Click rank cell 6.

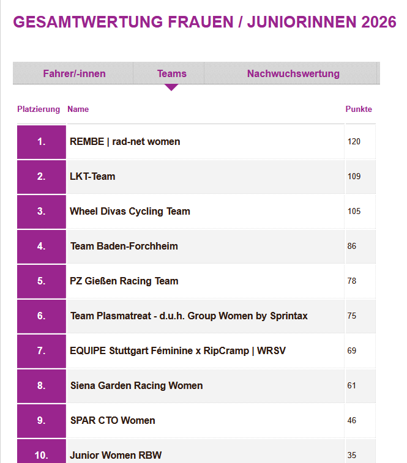pyautogui.click(x=42, y=316)
